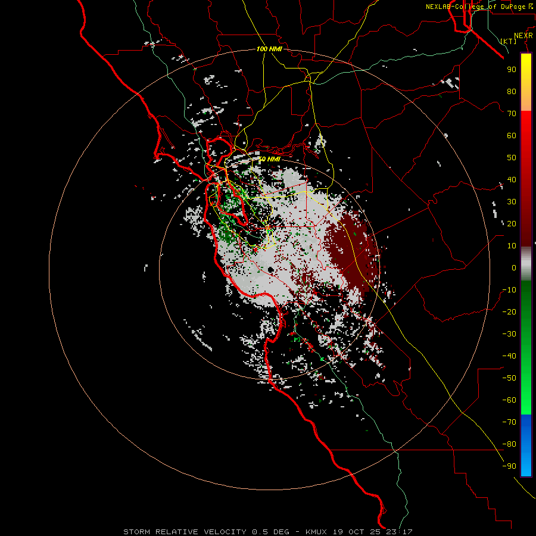Click the -40 value on velocity scale
The width and height of the screenshot is (536, 536).
[x=509, y=356]
